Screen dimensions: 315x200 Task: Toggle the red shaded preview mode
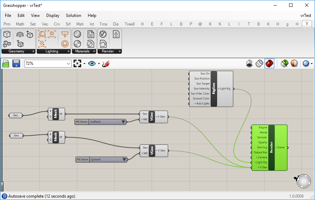[x=269, y=63]
